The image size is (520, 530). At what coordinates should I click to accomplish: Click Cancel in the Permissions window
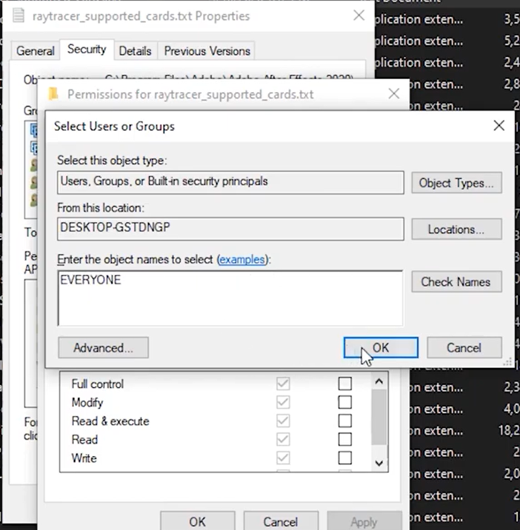coord(281,522)
